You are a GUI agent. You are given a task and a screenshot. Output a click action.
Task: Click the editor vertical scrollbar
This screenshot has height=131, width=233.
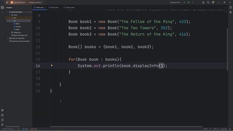[x=227, y=49]
